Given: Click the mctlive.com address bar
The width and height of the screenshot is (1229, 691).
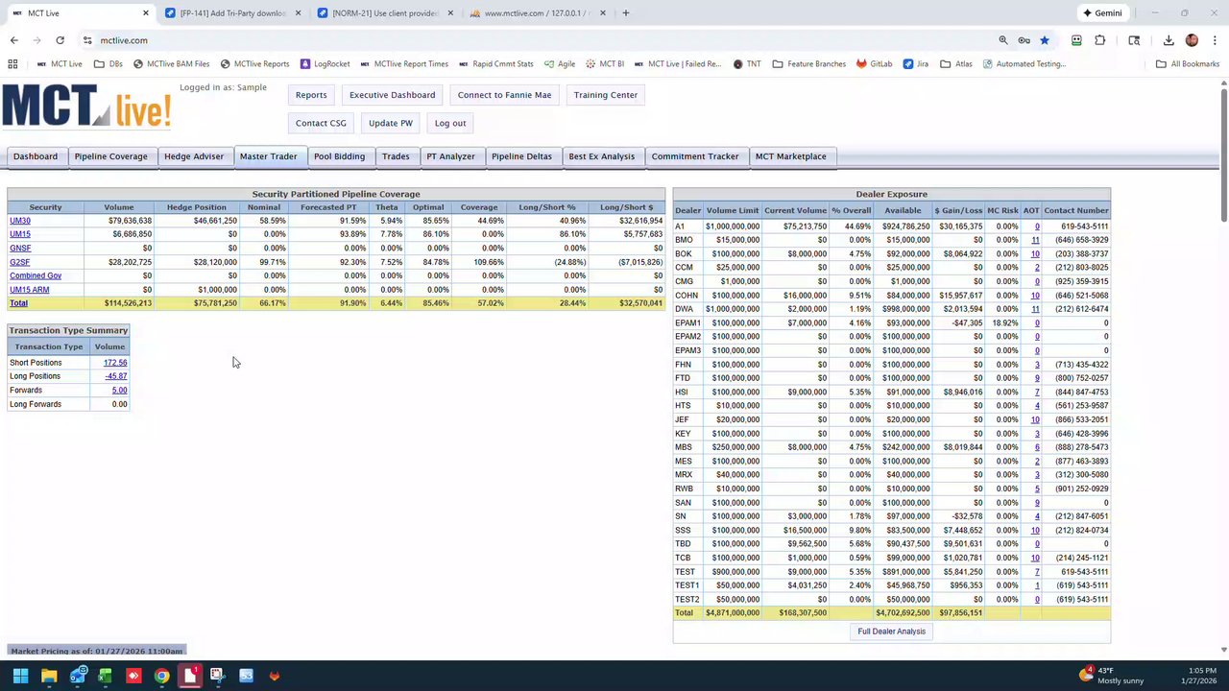Looking at the screenshot, I should (538, 40).
